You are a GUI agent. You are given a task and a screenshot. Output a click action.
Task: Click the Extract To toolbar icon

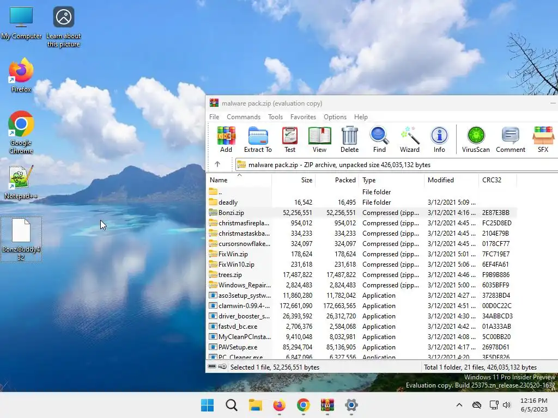258,139
